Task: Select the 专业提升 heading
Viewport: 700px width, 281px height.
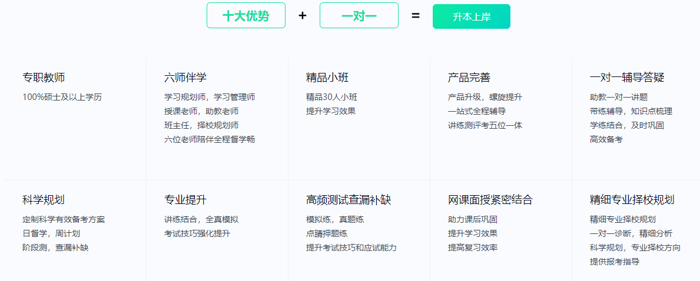Action: tap(185, 200)
